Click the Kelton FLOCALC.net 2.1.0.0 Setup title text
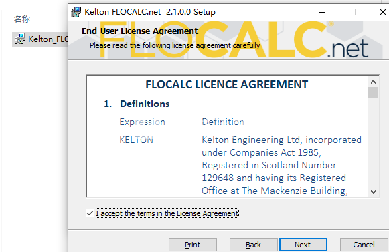 tap(150, 12)
